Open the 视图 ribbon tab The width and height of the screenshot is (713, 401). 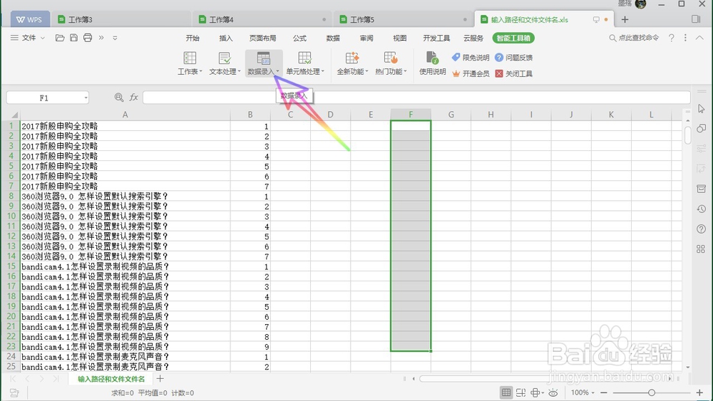point(400,38)
